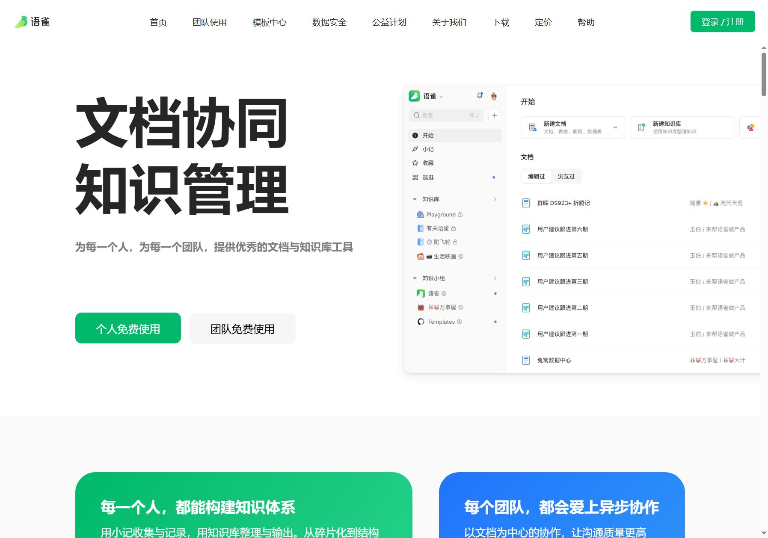Click the feather icon next to 小记
This screenshot has width=768, height=538.
[x=415, y=149]
